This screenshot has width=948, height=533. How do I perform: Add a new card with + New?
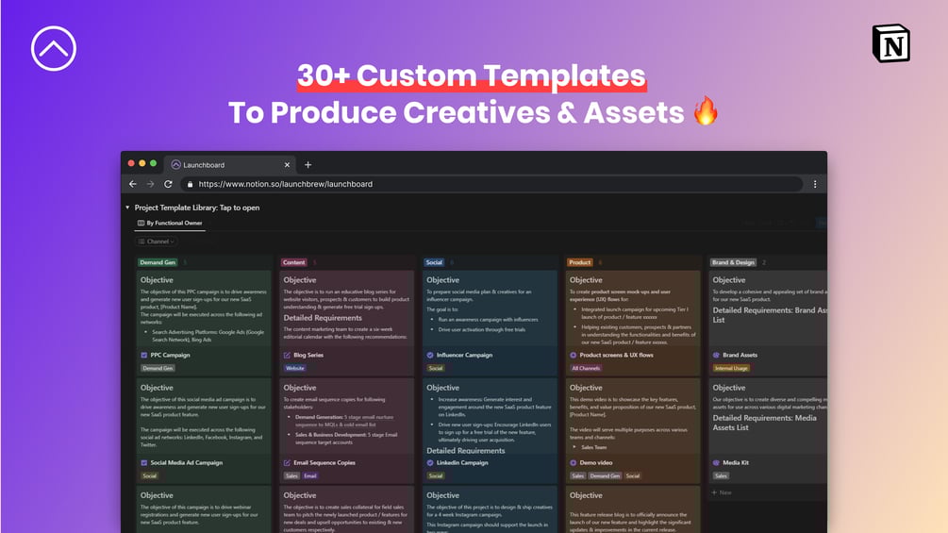pos(722,492)
